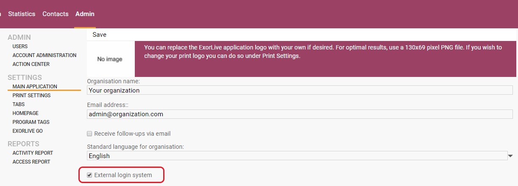The width and height of the screenshot is (518, 186).
Task: Open Users in the Admin sidebar
Action: point(20,46)
